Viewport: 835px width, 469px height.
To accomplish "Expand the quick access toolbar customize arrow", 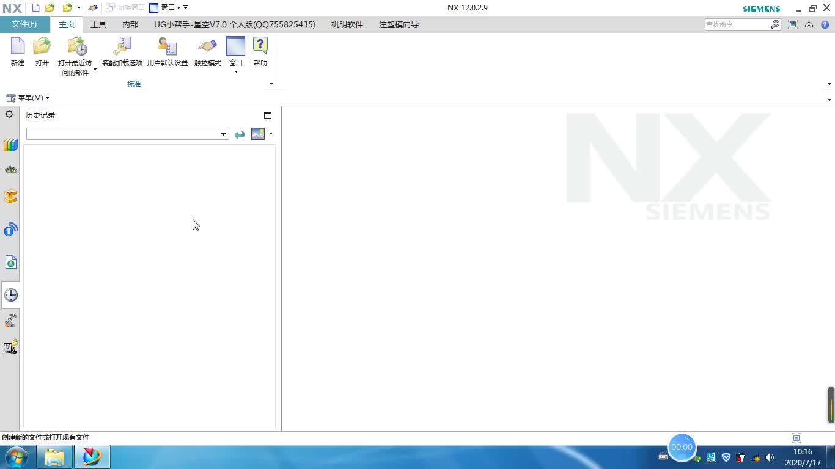I will pyautogui.click(x=186, y=8).
